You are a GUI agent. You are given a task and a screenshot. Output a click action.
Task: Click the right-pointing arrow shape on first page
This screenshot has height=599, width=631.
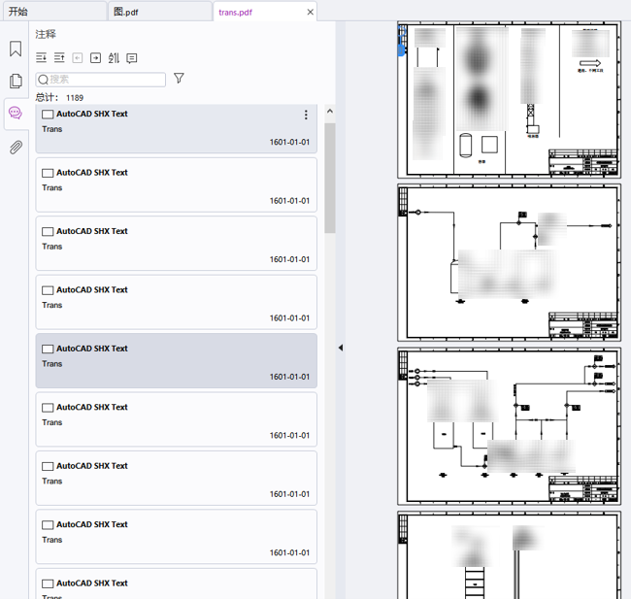click(x=590, y=63)
